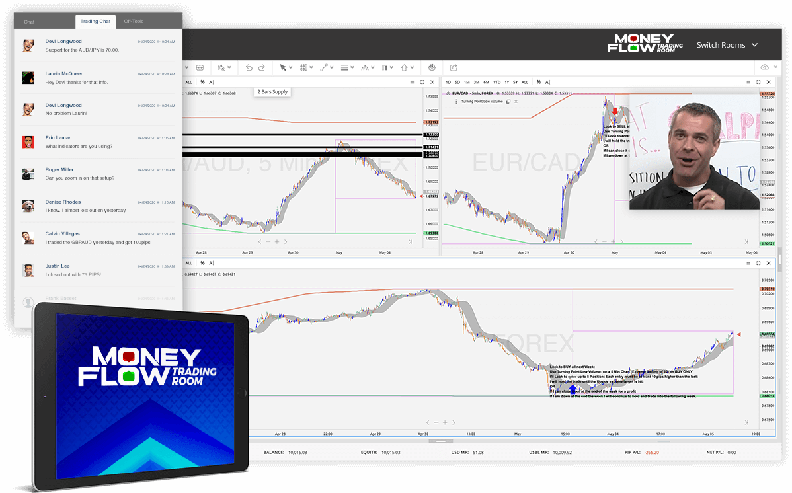Open the horizontal lines tool
The image size is (792, 493).
point(344,67)
